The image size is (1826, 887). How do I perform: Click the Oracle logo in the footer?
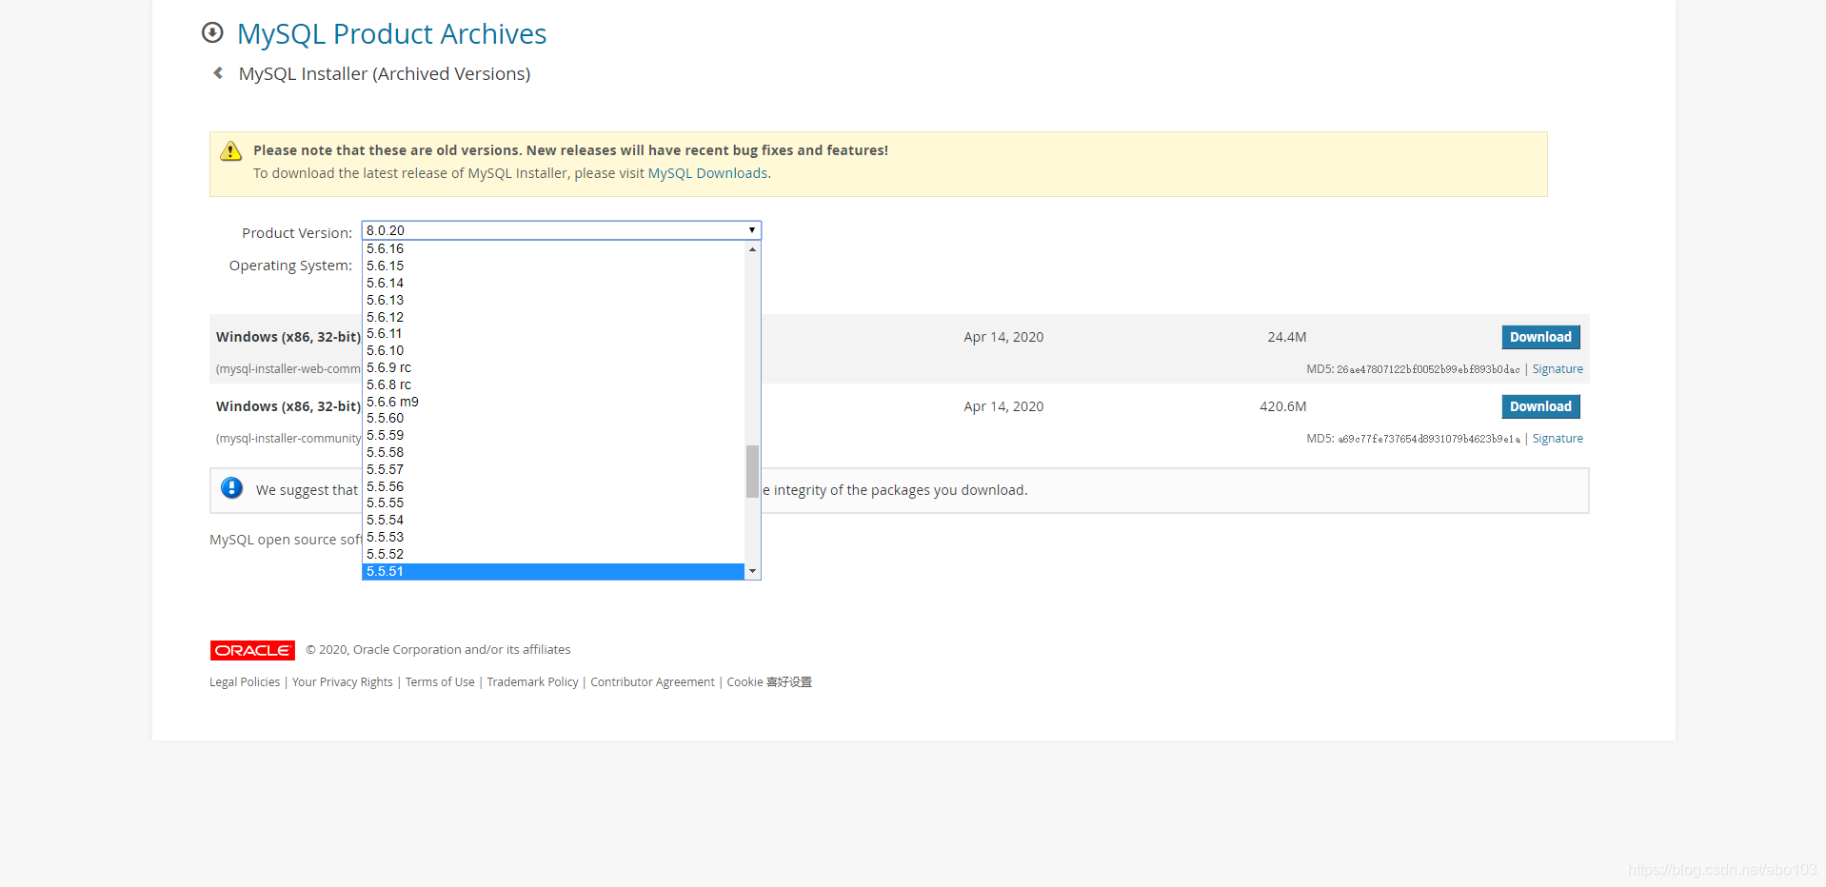tap(252, 650)
